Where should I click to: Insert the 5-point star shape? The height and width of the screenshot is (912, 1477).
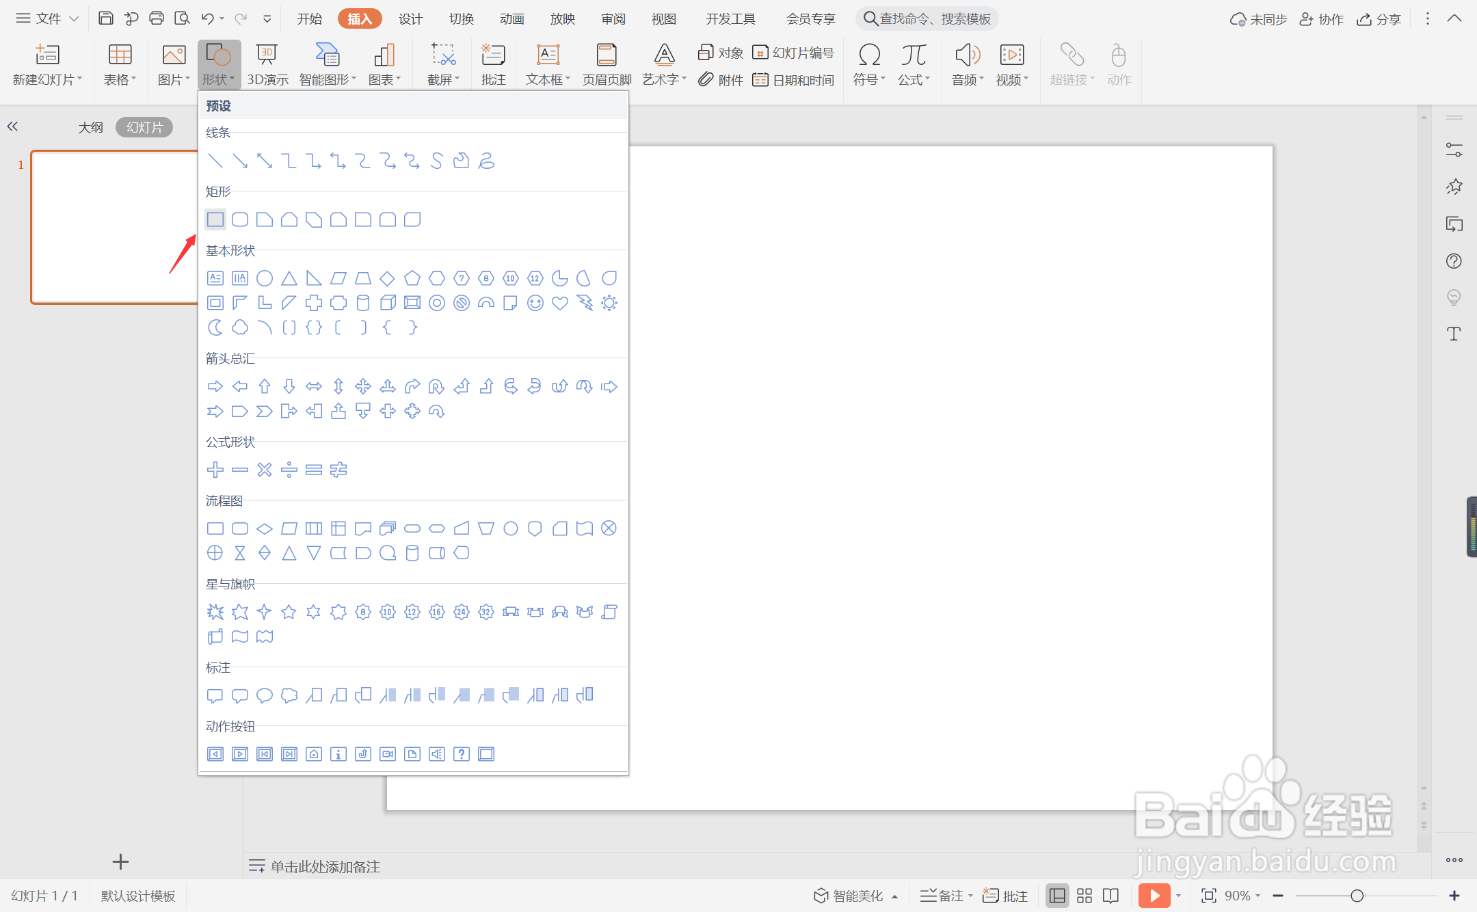tap(289, 612)
